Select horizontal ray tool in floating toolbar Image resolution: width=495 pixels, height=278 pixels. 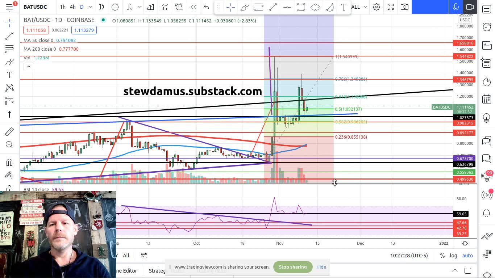tap(287, 7)
